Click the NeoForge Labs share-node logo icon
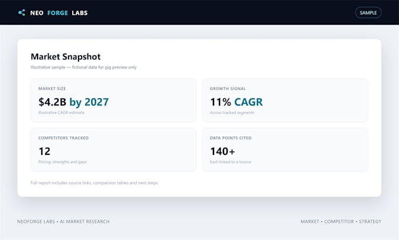This screenshot has width=399, height=240. pyautogui.click(x=22, y=13)
